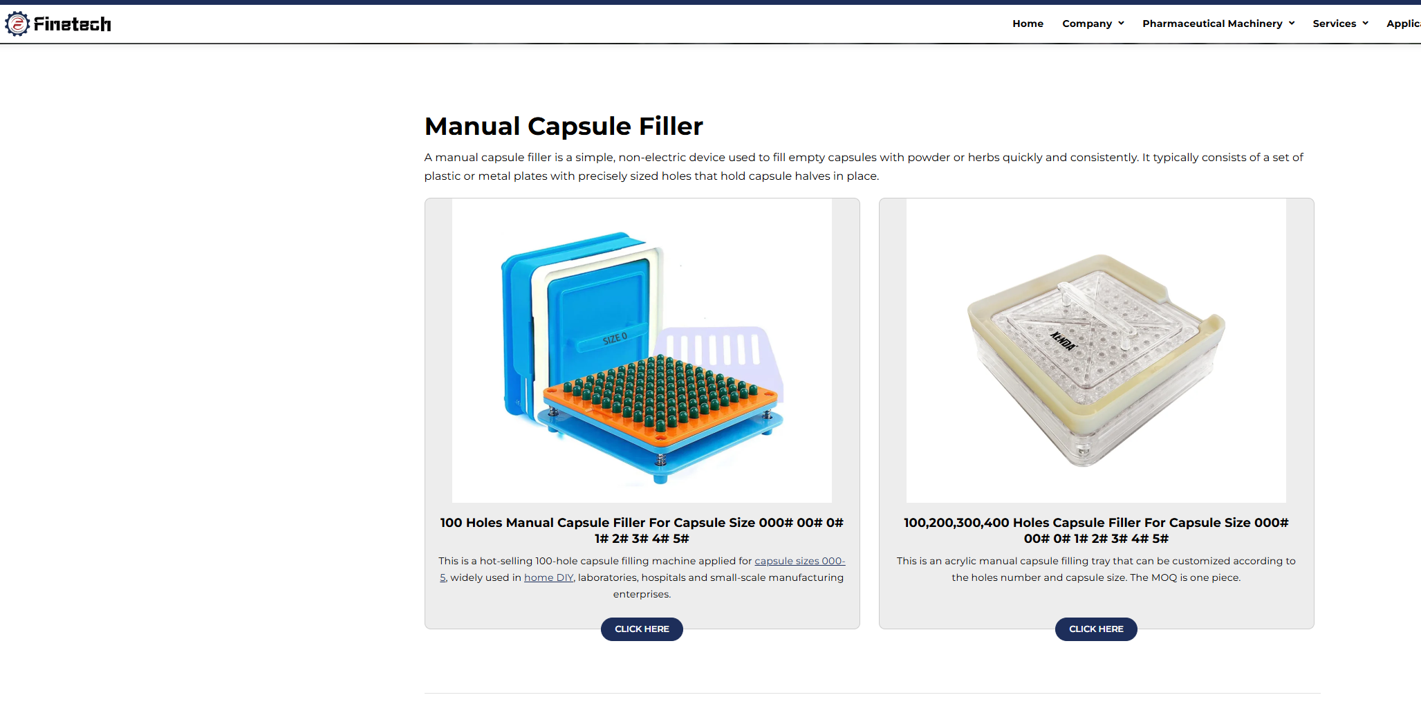1421x704 pixels.
Task: Open the acrylic capsule filler tray image
Action: [x=1095, y=351]
